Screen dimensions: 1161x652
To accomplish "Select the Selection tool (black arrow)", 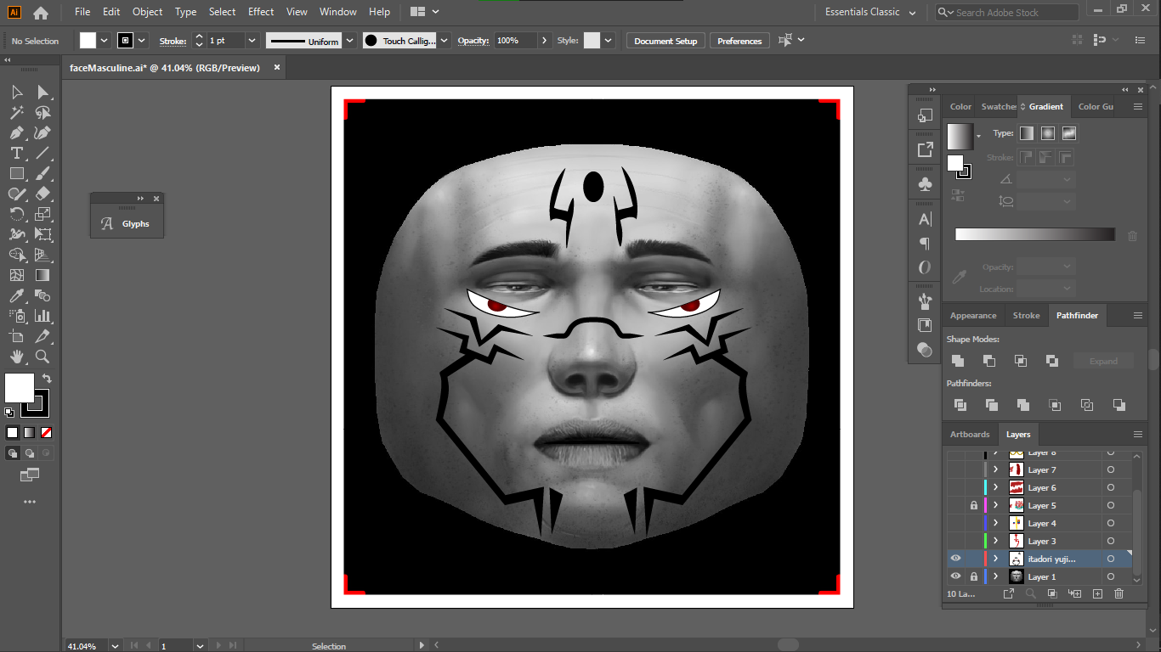I will click(x=17, y=92).
